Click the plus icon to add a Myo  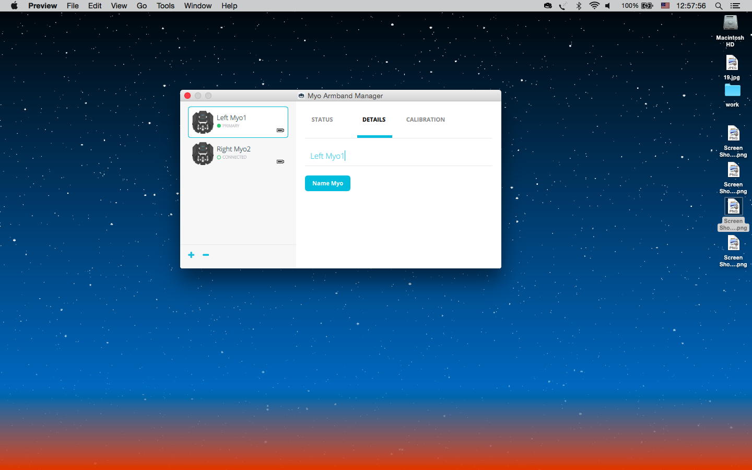click(191, 255)
